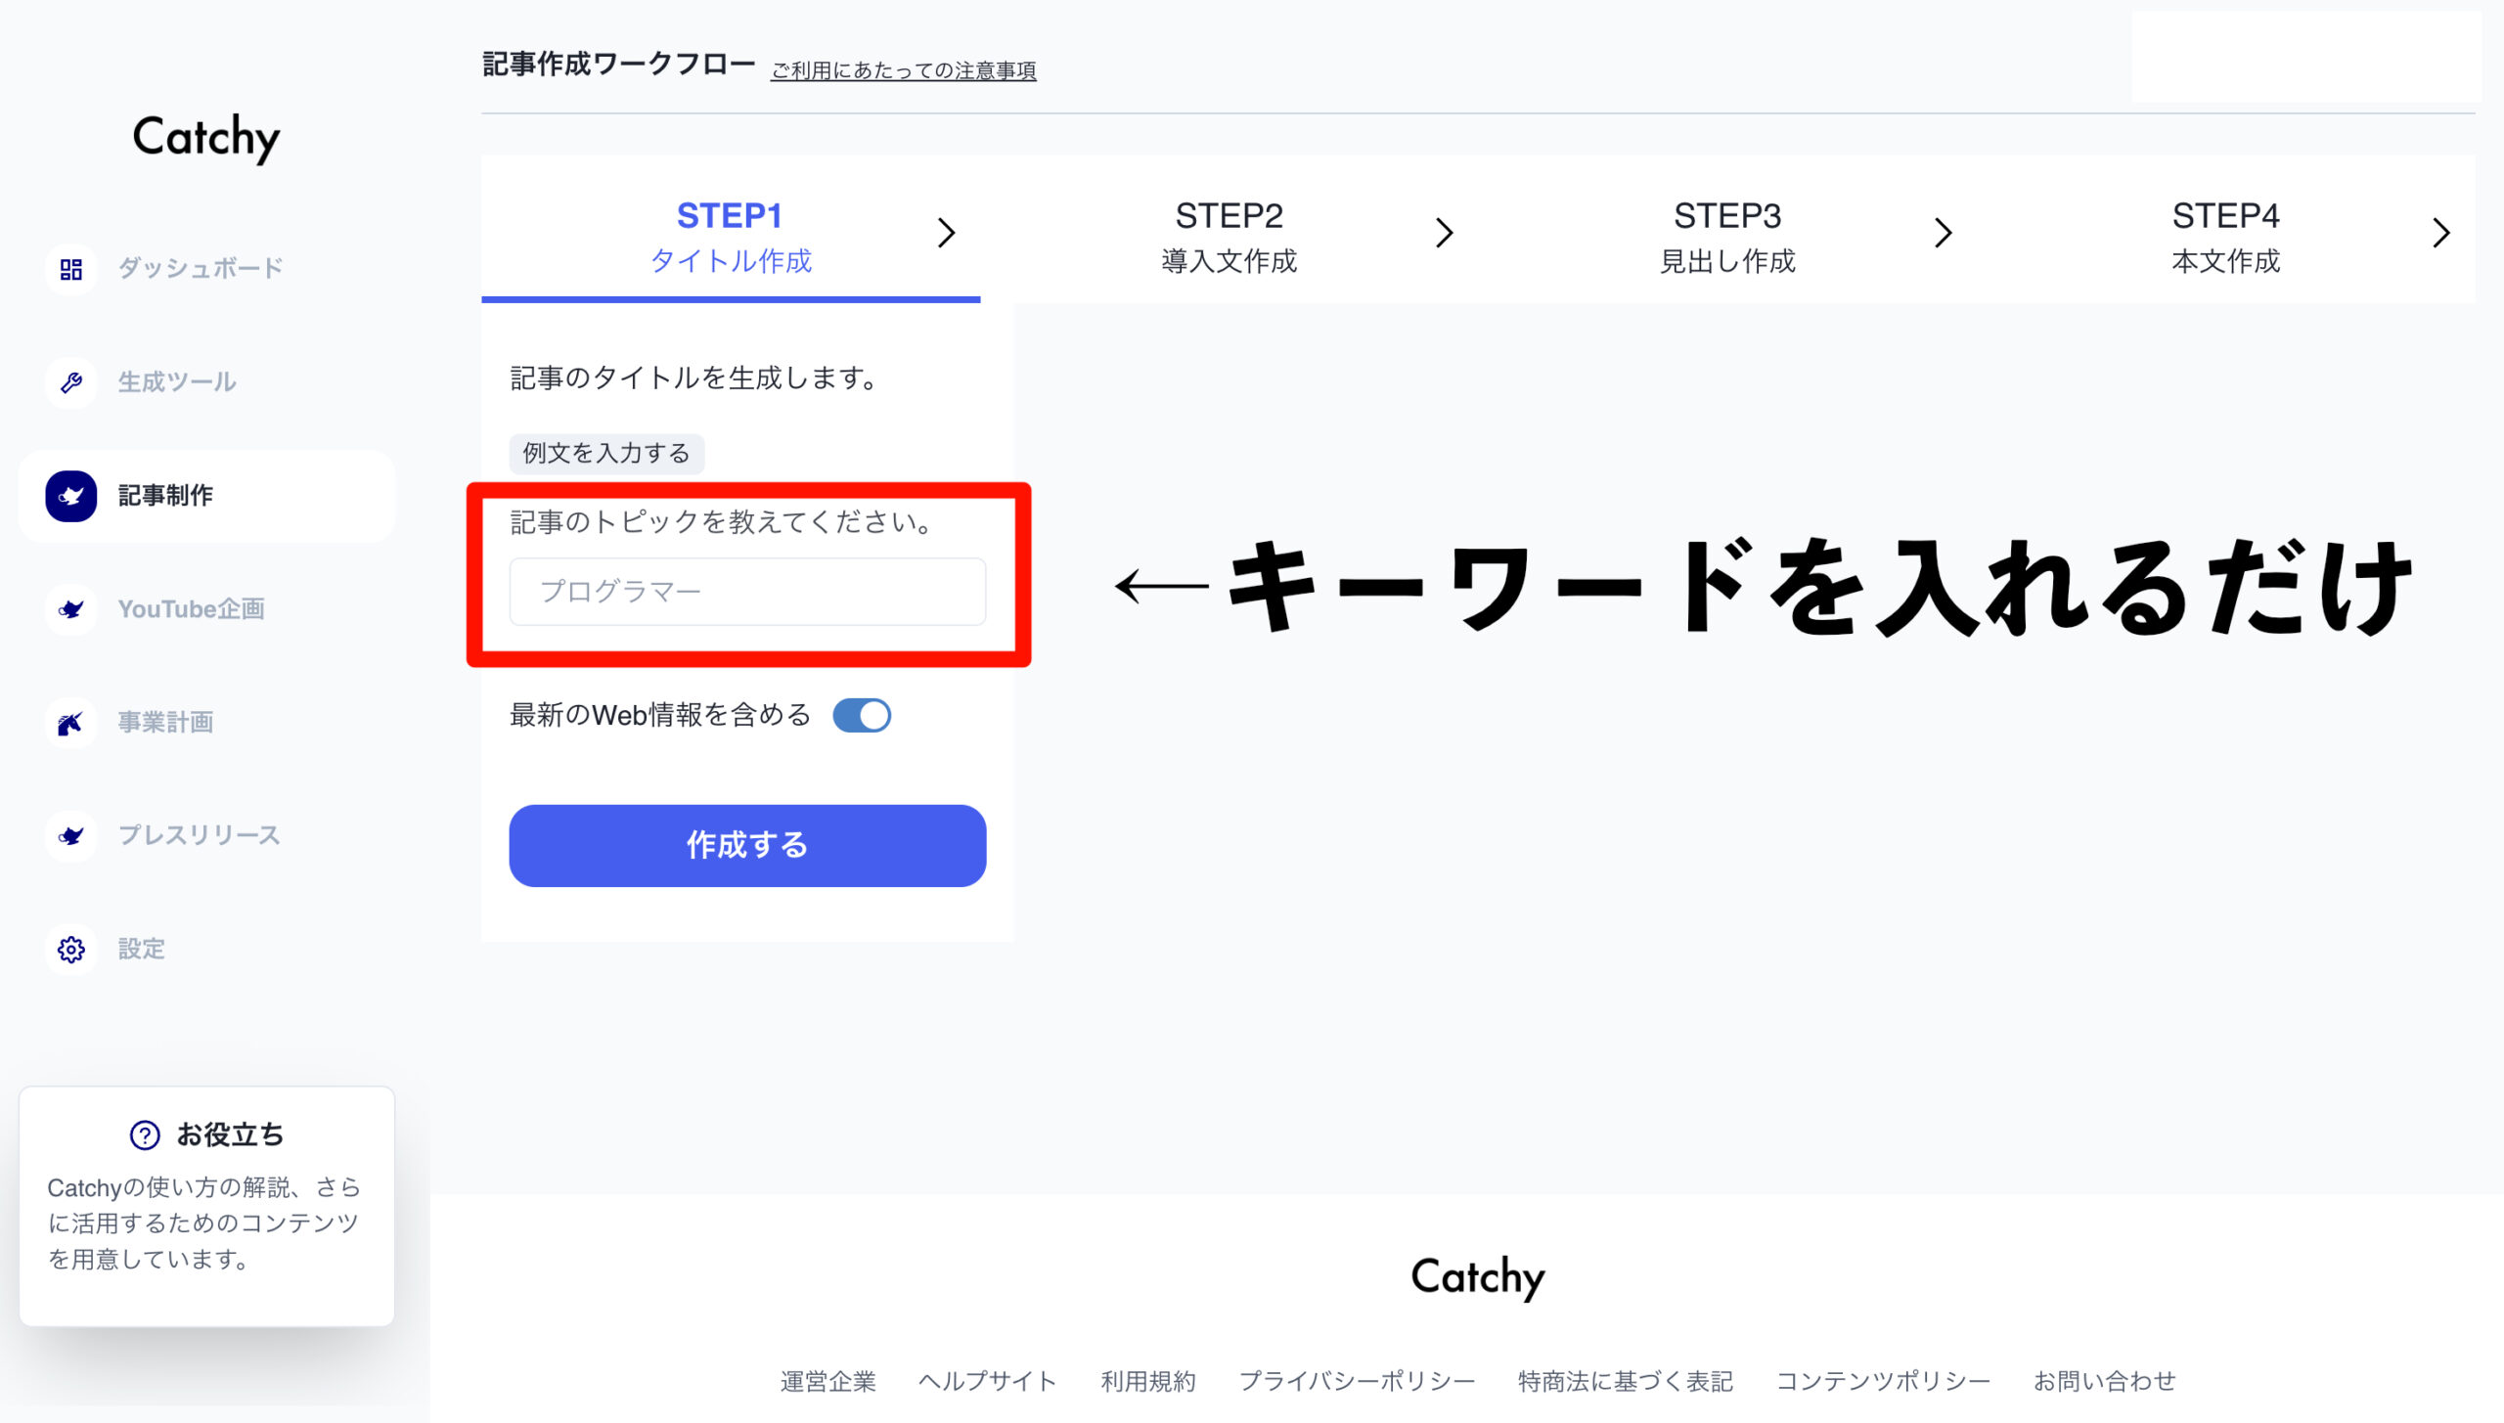This screenshot has height=1423, width=2504.
Task: Open the 設定 gear icon
Action: click(70, 950)
